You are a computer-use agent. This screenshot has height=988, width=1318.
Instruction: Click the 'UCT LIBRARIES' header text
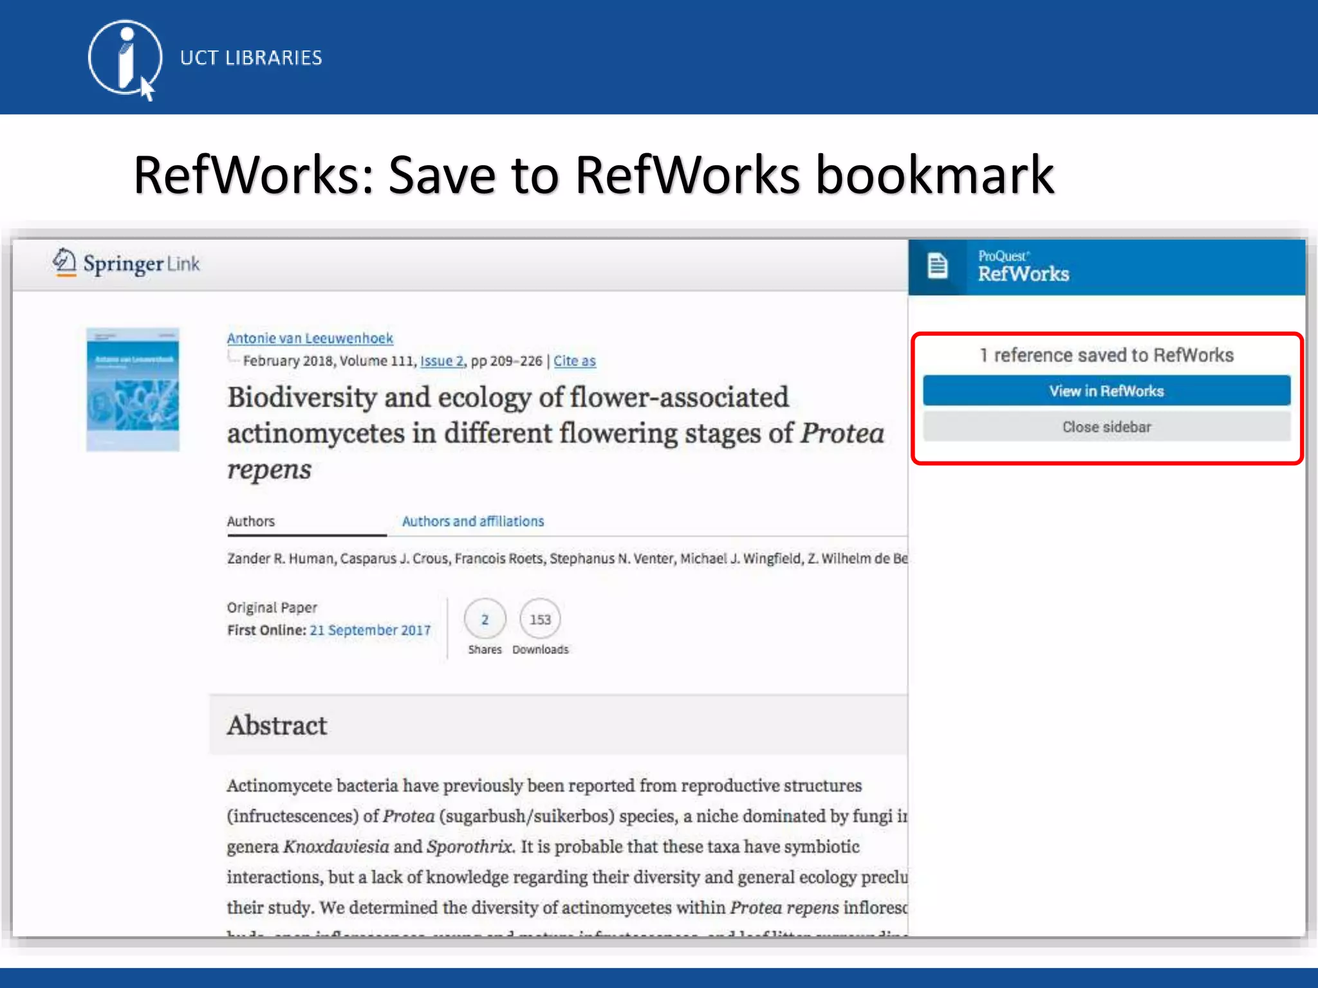pyautogui.click(x=251, y=58)
